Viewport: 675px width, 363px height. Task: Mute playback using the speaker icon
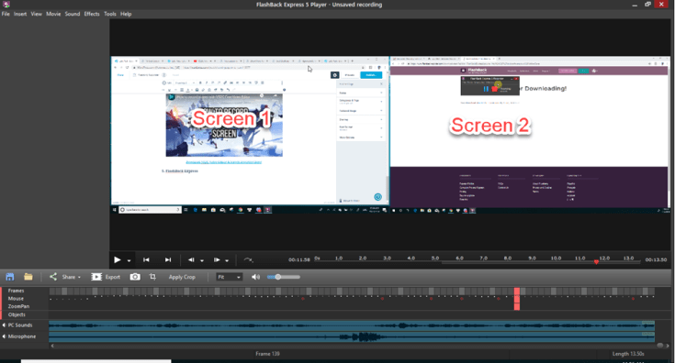tap(255, 277)
